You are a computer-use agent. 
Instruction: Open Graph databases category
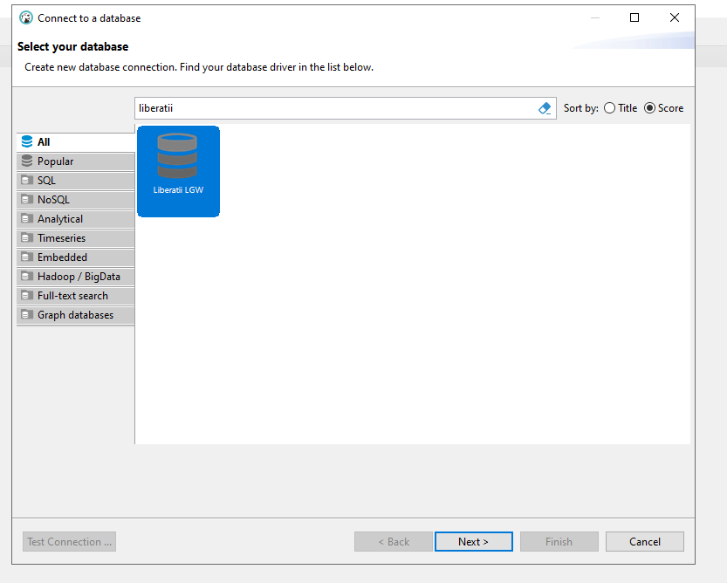point(76,315)
